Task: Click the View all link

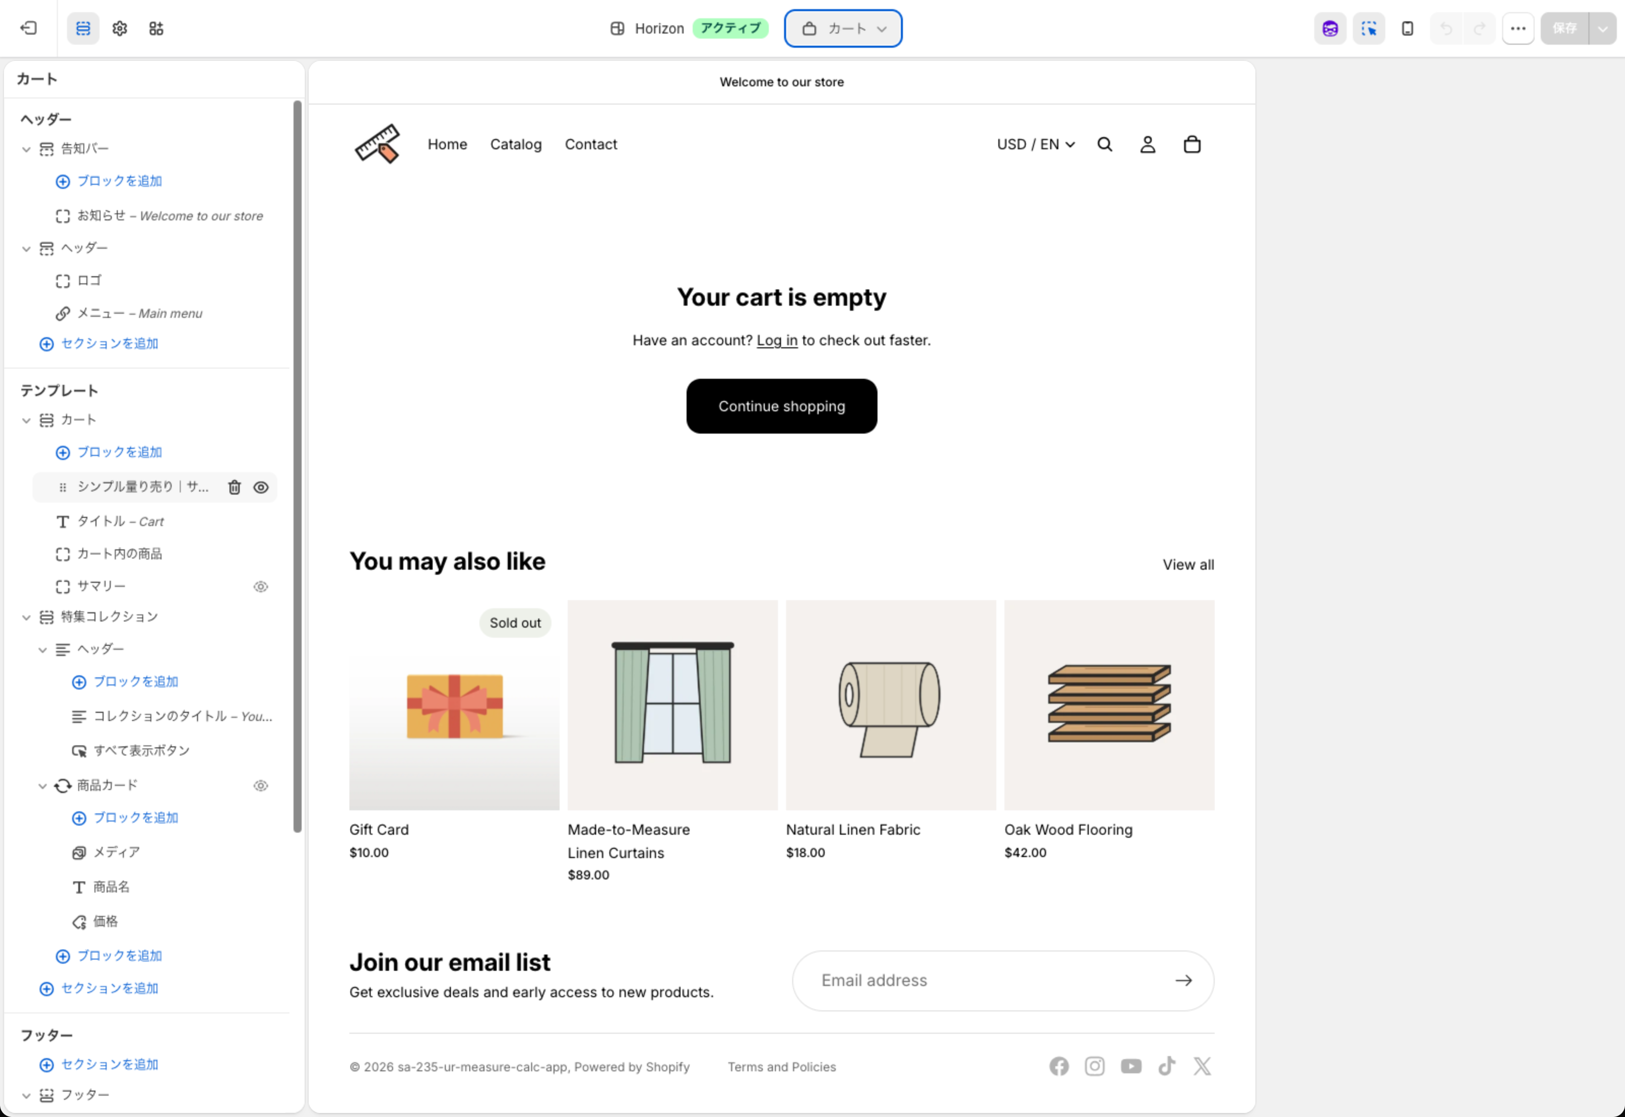Action: (x=1188, y=565)
